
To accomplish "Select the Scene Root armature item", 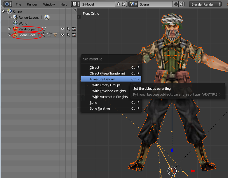I will [x=27, y=35].
